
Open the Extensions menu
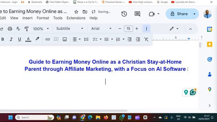coord(76,18)
